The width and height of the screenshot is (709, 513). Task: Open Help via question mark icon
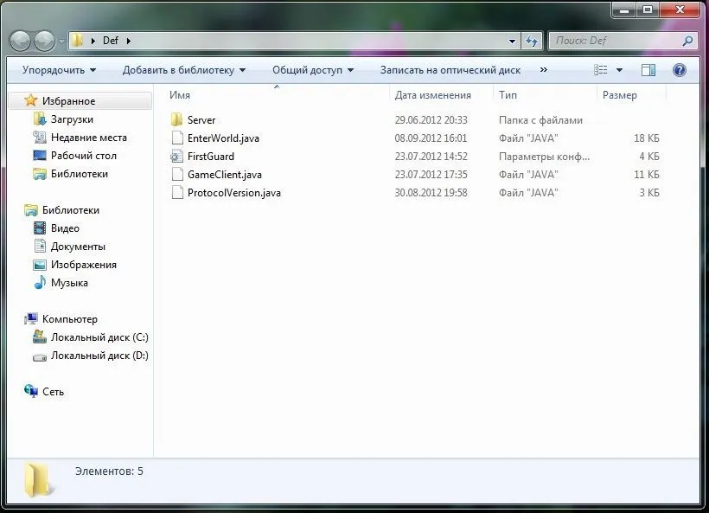[679, 70]
